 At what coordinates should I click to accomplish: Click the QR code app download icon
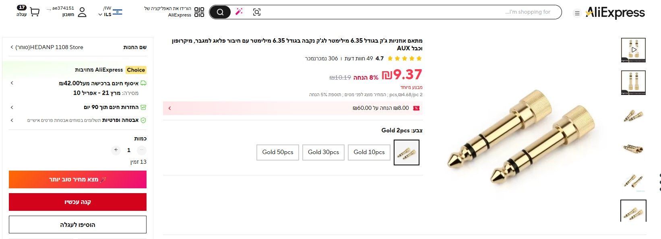[x=200, y=11]
